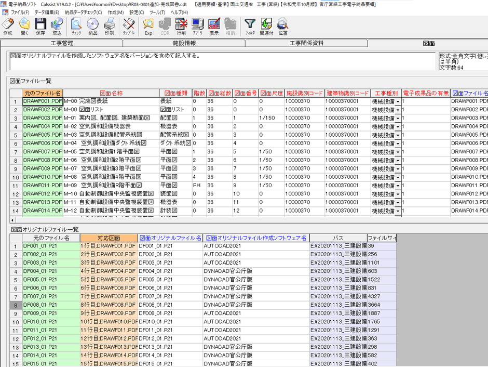Image resolution: width=488 pixels, height=367 pixels.
Task: Switch to the 工事管理 tab
Action: (62, 43)
